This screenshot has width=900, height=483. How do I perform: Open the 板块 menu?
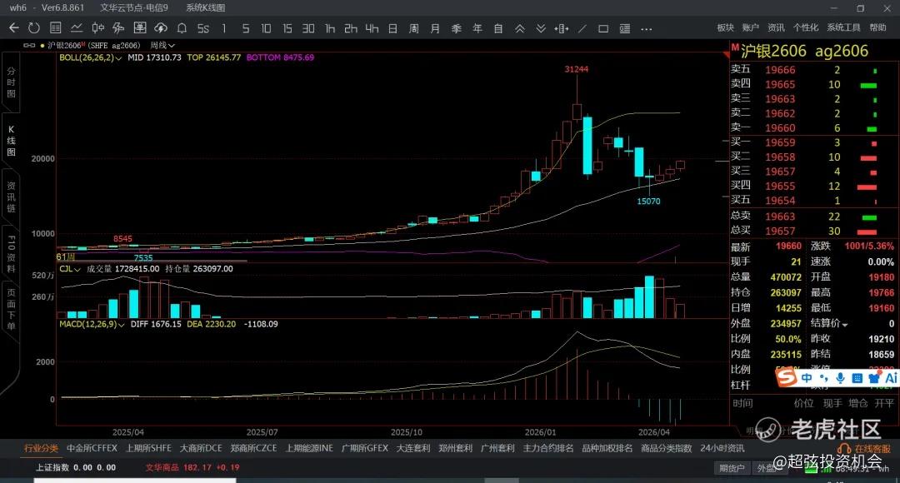pyautogui.click(x=726, y=27)
